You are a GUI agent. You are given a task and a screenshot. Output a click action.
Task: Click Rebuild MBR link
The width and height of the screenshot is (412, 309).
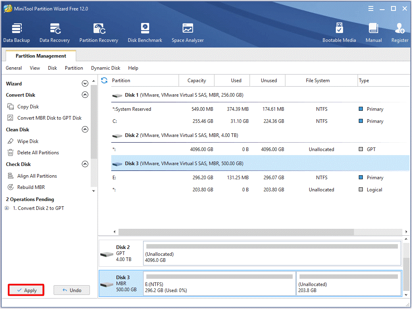(x=31, y=187)
